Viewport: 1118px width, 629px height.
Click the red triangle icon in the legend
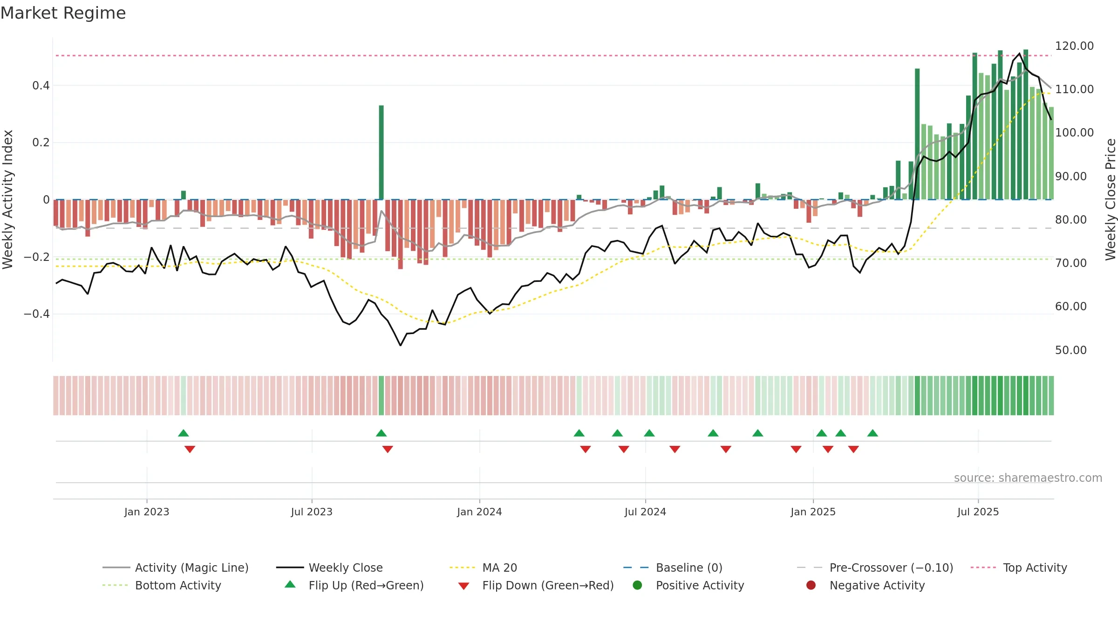click(x=464, y=586)
